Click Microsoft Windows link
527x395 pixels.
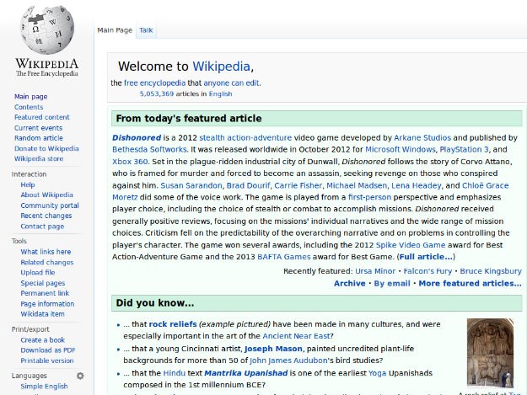click(401, 149)
